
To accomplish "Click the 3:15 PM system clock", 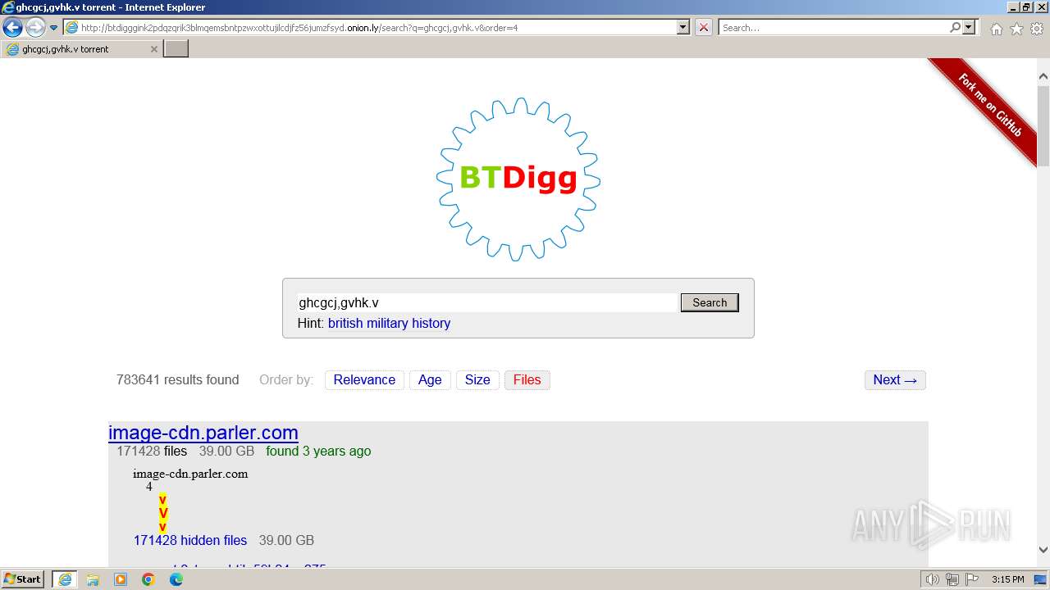I will [1007, 579].
